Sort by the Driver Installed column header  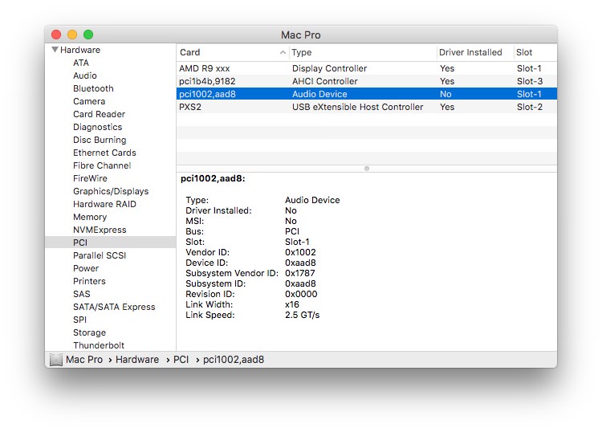click(x=470, y=52)
